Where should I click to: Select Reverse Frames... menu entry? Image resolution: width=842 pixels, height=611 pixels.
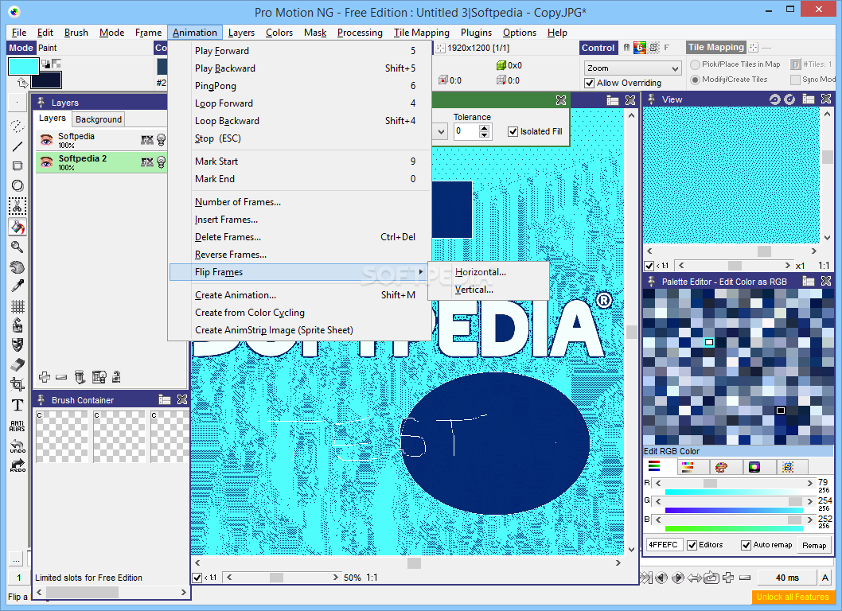tap(299, 255)
